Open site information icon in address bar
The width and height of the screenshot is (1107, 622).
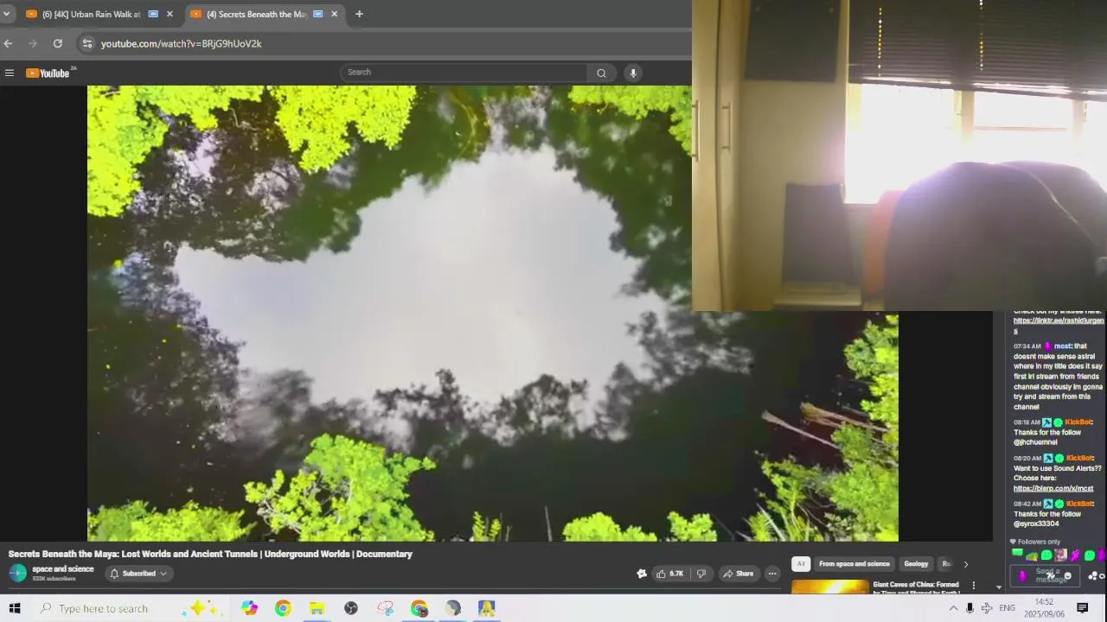point(86,43)
